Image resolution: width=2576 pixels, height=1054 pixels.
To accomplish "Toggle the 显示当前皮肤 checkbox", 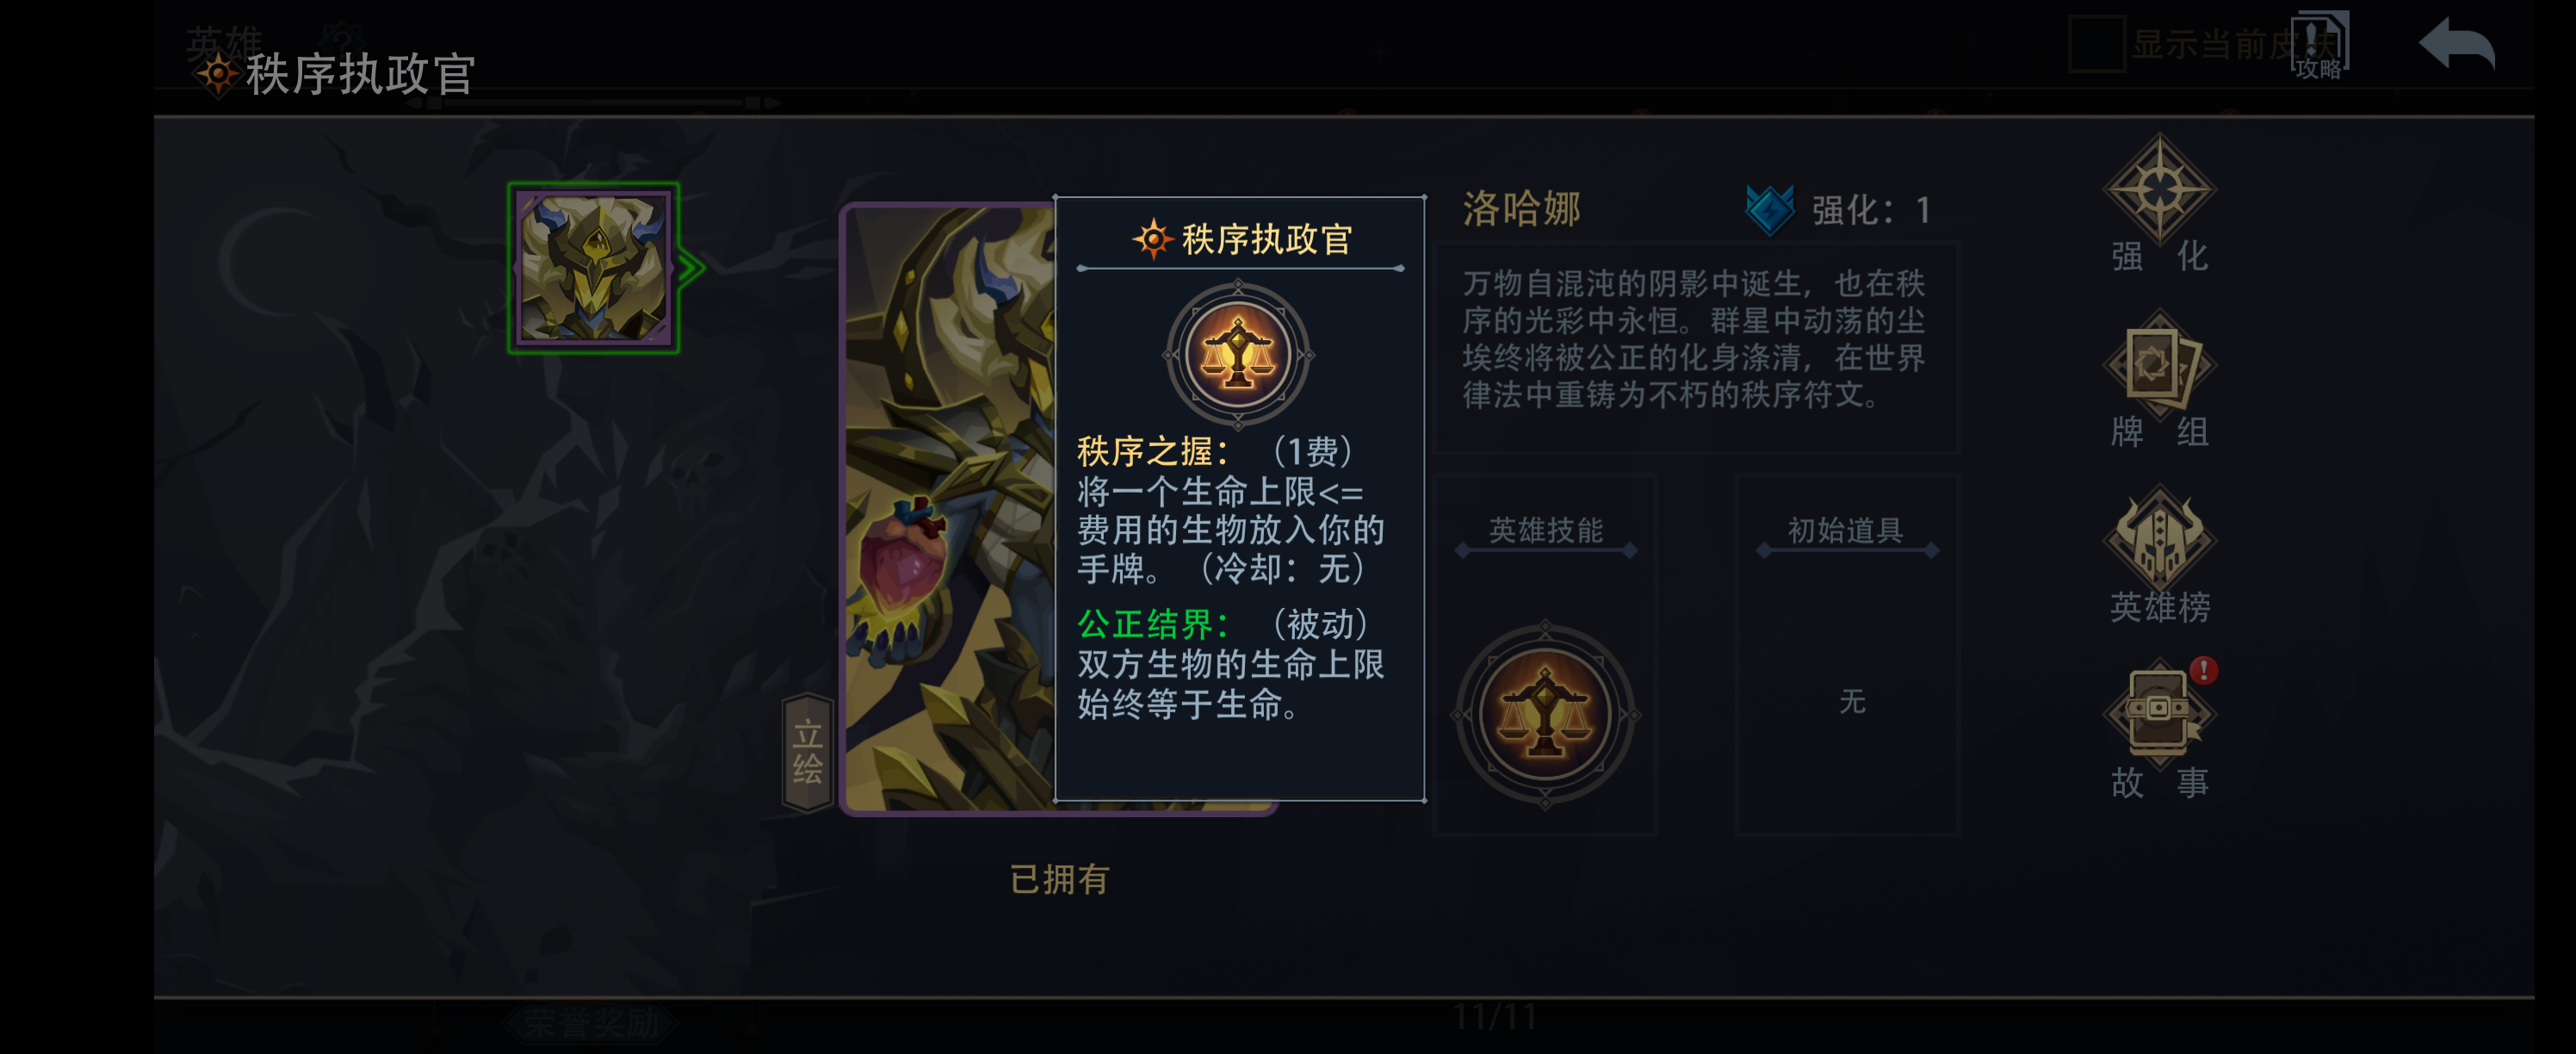I will (2096, 44).
